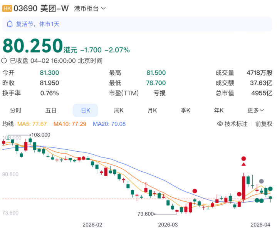The height and width of the screenshot is (231, 277).
Task: Click the 市盈(TTM) value 亏损
Action: (159, 93)
